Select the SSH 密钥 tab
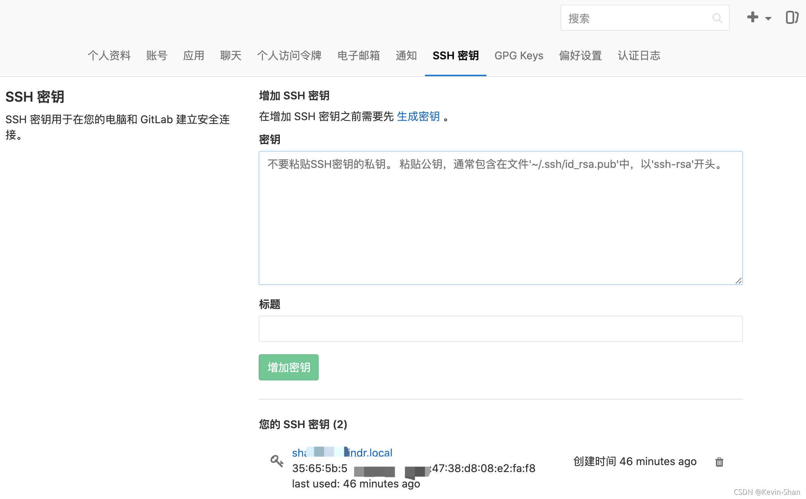 click(x=455, y=56)
